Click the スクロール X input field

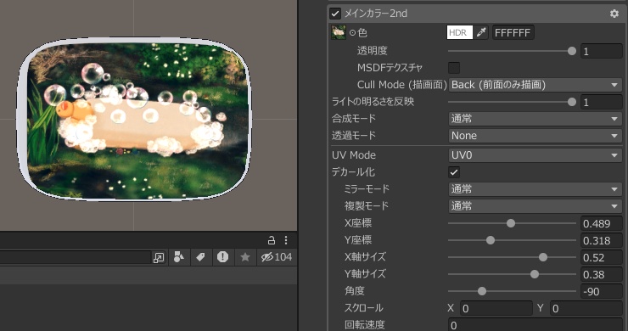click(496, 308)
